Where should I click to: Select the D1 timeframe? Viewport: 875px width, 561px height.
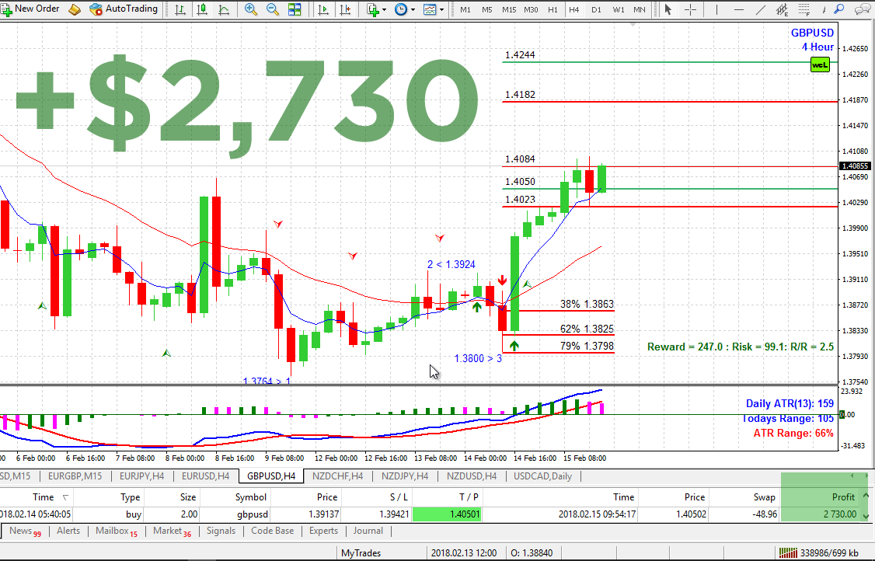point(596,9)
